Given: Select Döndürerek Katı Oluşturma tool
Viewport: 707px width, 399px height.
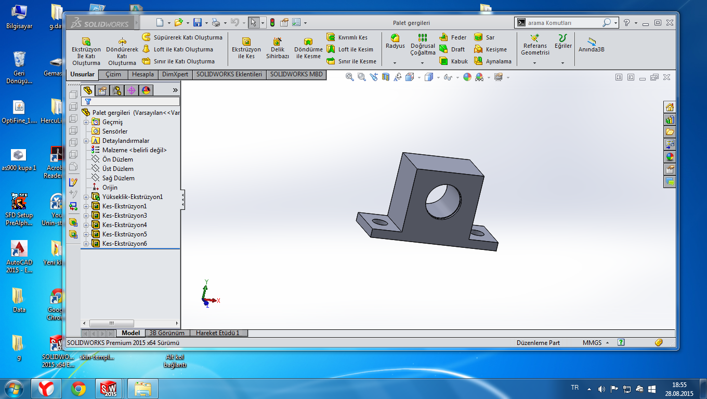Looking at the screenshot, I should [x=122, y=51].
